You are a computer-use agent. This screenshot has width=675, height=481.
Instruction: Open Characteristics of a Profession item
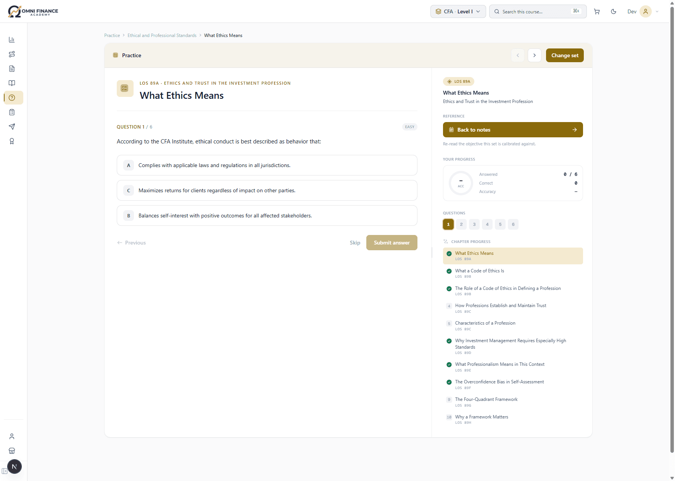click(513, 326)
